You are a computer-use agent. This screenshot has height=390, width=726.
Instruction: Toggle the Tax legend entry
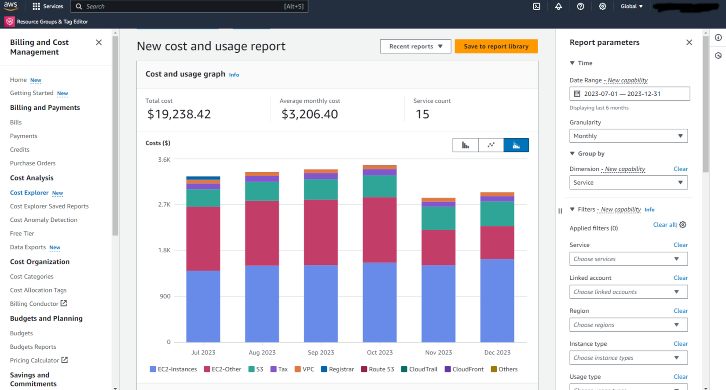coord(279,369)
